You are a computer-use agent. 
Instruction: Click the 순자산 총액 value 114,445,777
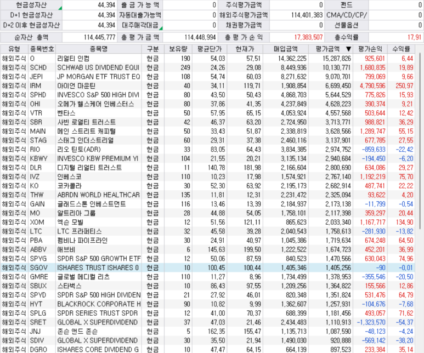click(99, 37)
